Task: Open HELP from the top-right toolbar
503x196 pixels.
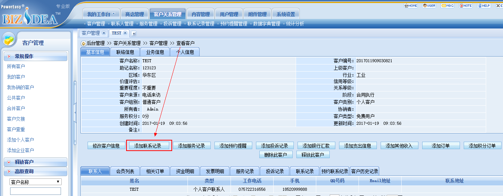Action: coord(484,6)
